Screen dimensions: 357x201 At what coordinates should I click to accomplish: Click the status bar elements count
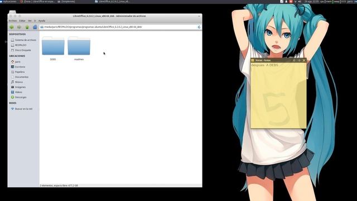[x=59, y=185]
